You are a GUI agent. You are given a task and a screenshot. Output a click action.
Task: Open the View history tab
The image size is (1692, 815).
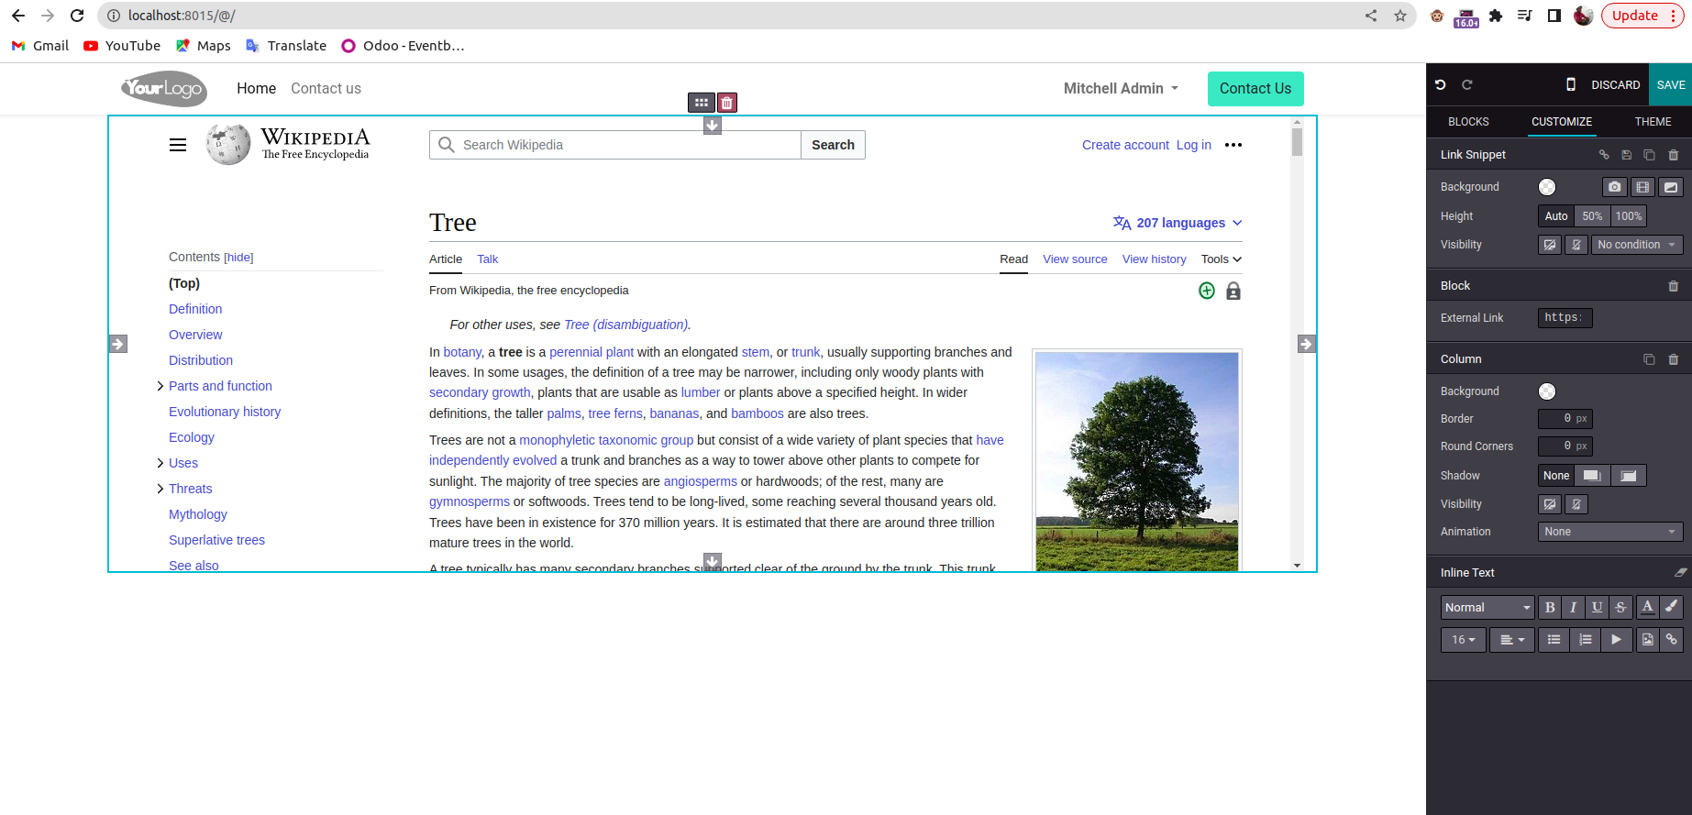click(x=1154, y=259)
